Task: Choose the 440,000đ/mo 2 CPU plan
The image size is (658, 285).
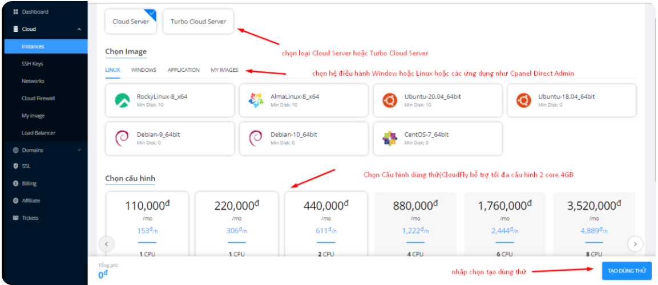Action: [326, 224]
